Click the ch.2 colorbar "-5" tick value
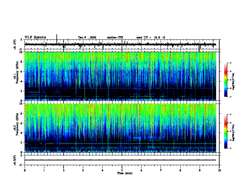247x191 pixels. pos(230,131)
